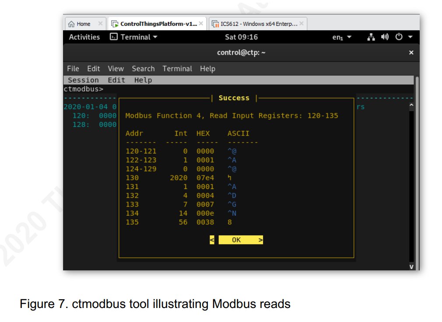Click the 000e hex value

(205, 213)
